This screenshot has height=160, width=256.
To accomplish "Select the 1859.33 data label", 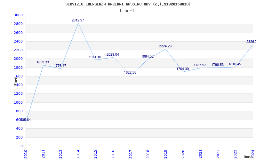I will pyautogui.click(x=43, y=62).
